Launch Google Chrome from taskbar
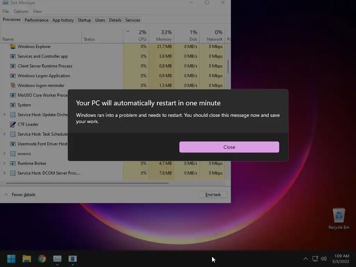The height and width of the screenshot is (267, 356). pyautogui.click(x=42, y=259)
